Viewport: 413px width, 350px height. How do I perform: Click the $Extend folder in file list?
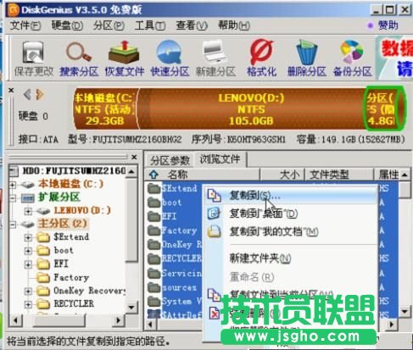pos(179,188)
